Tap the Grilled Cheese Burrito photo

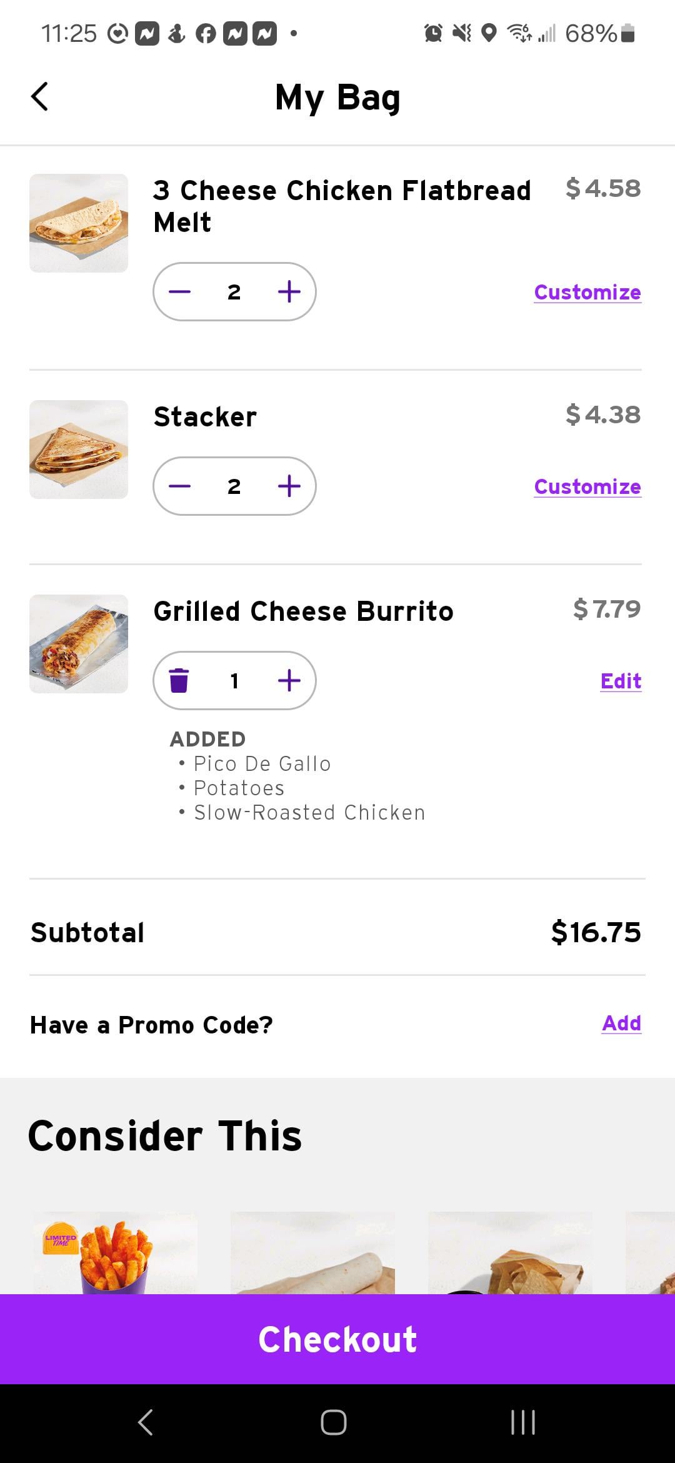click(x=79, y=644)
